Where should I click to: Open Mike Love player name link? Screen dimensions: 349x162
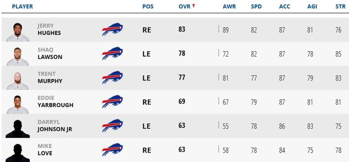45,150
